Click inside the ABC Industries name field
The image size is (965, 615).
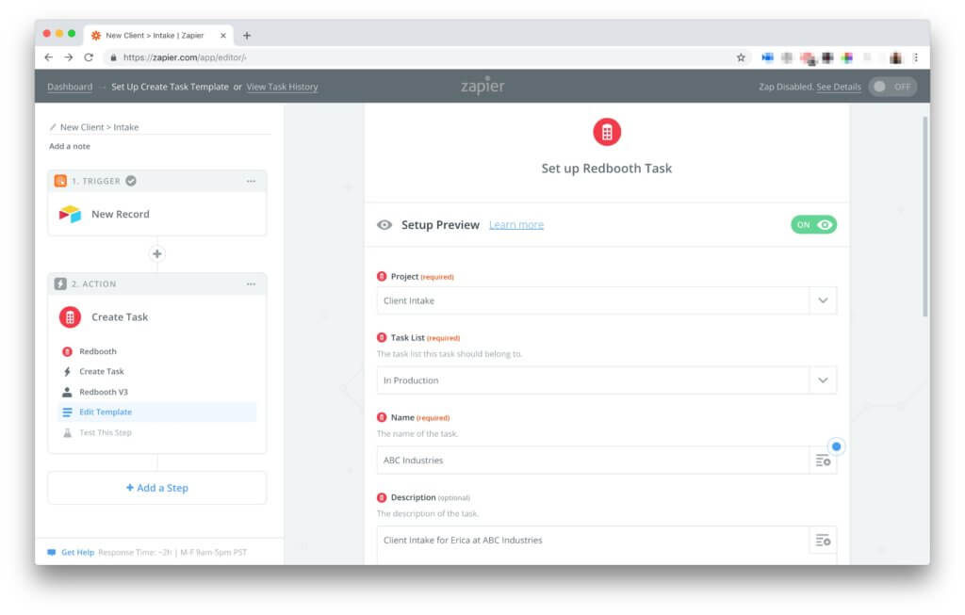(565, 460)
